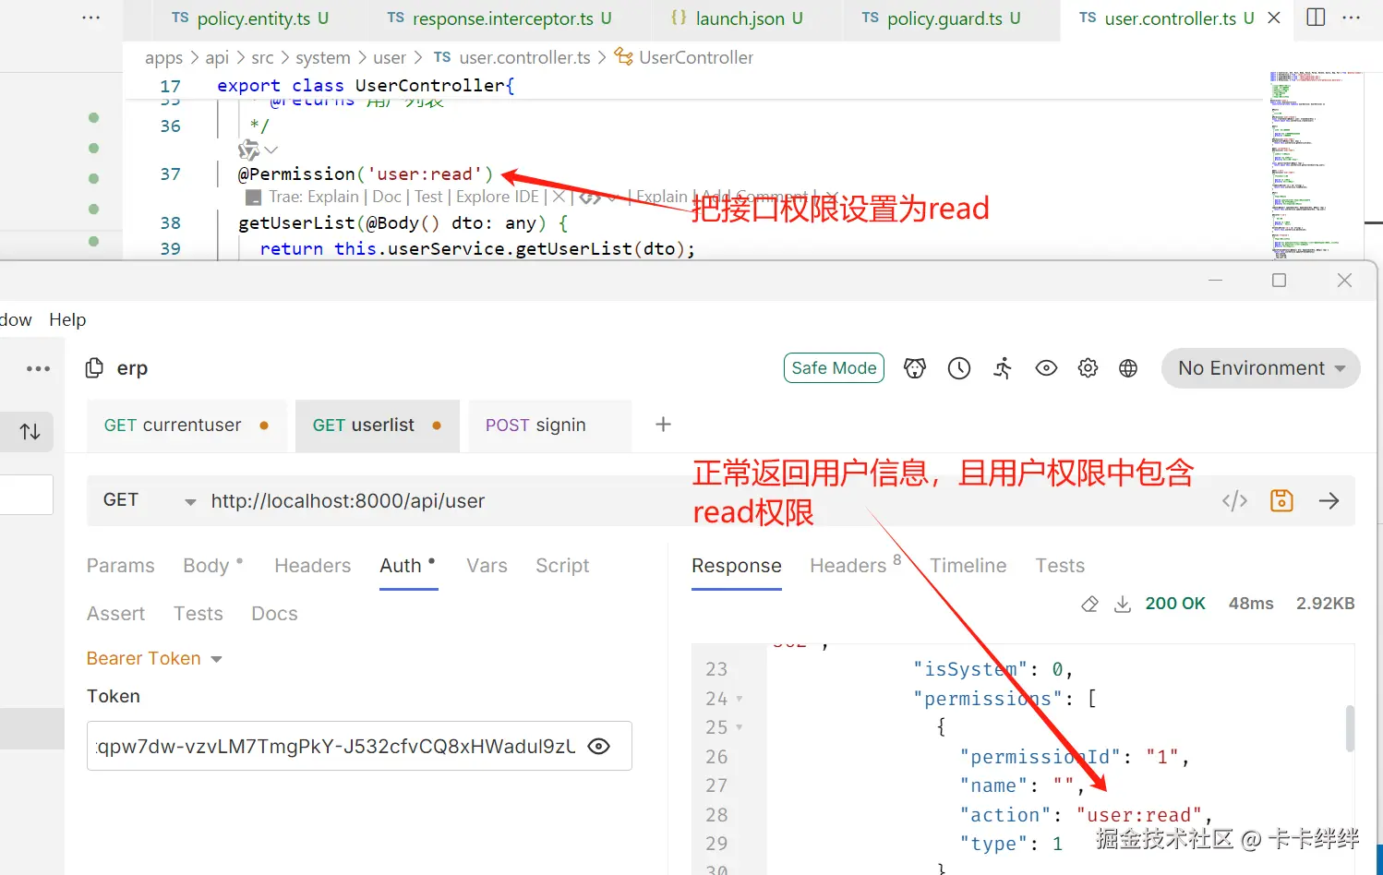
Task: Switch to GET currentuser request tab
Action: [x=186, y=426]
